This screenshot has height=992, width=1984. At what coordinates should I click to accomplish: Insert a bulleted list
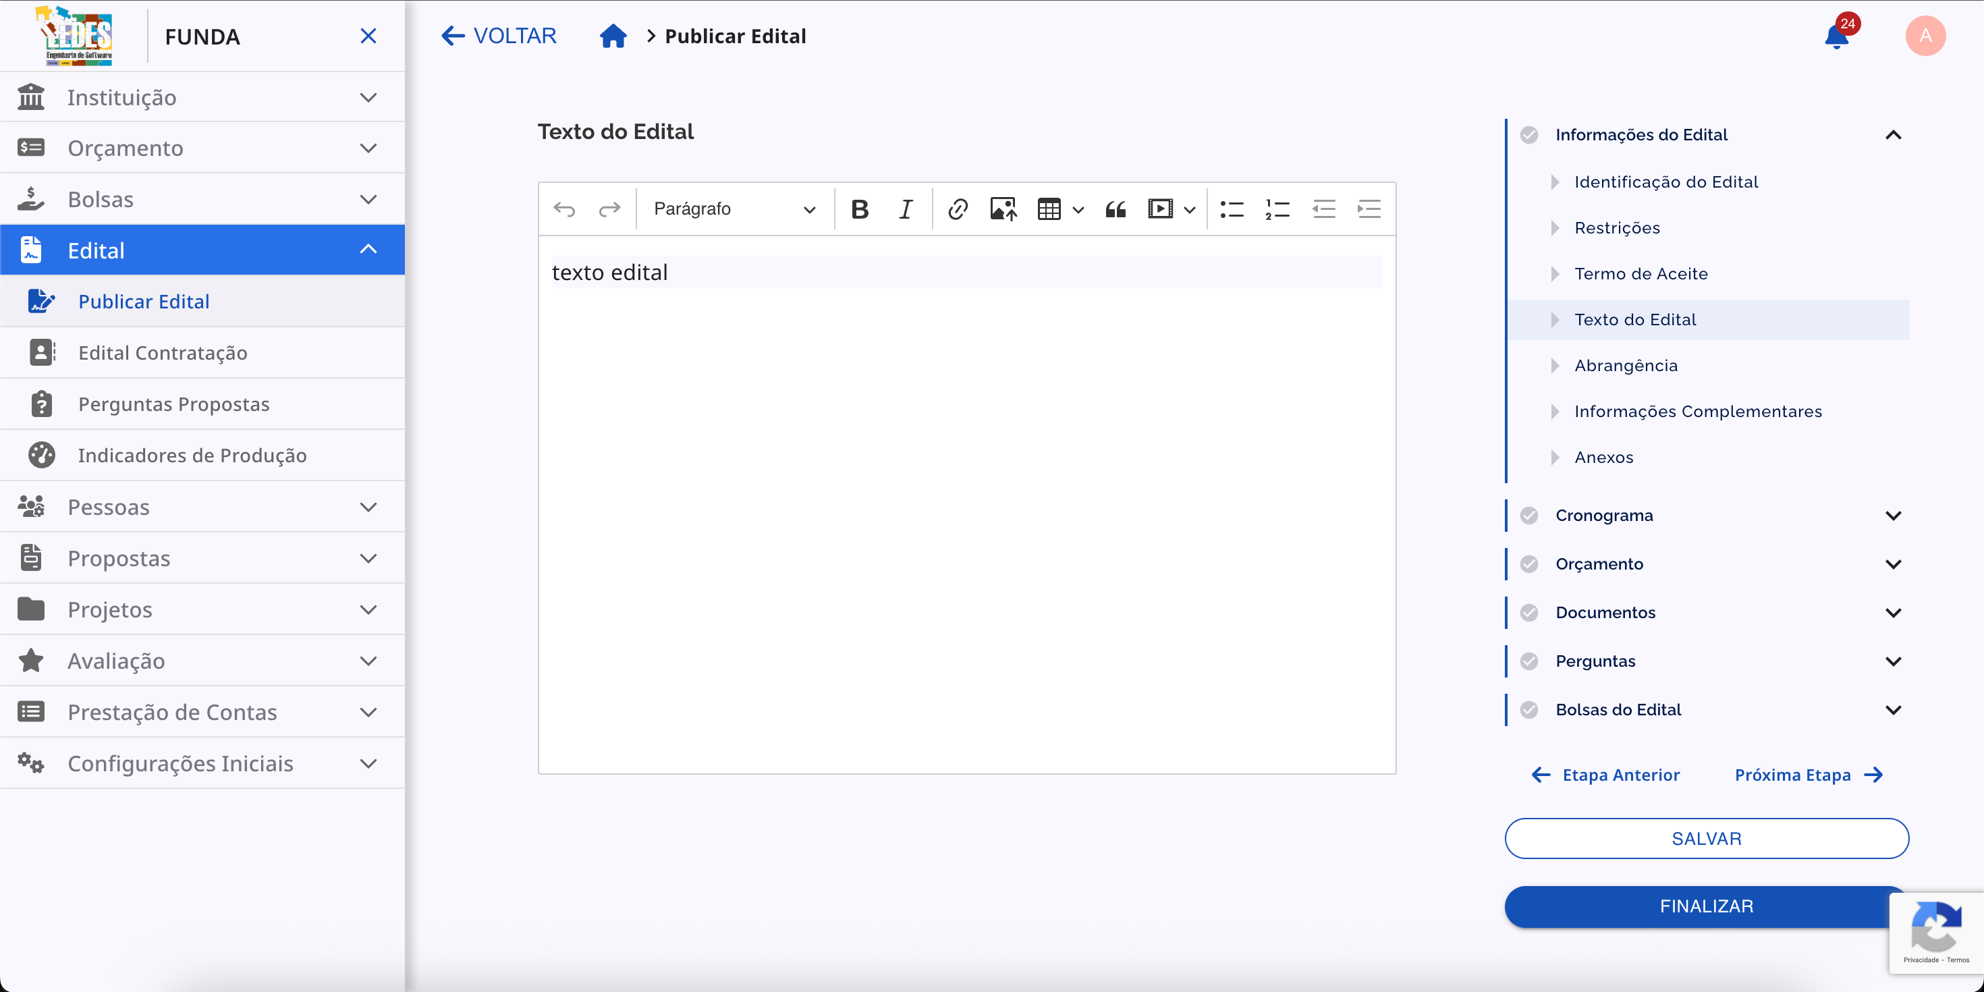click(1231, 209)
